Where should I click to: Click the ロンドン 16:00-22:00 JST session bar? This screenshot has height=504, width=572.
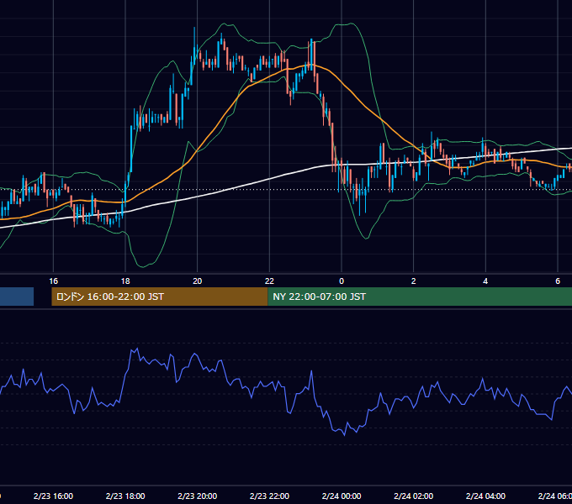point(160,297)
